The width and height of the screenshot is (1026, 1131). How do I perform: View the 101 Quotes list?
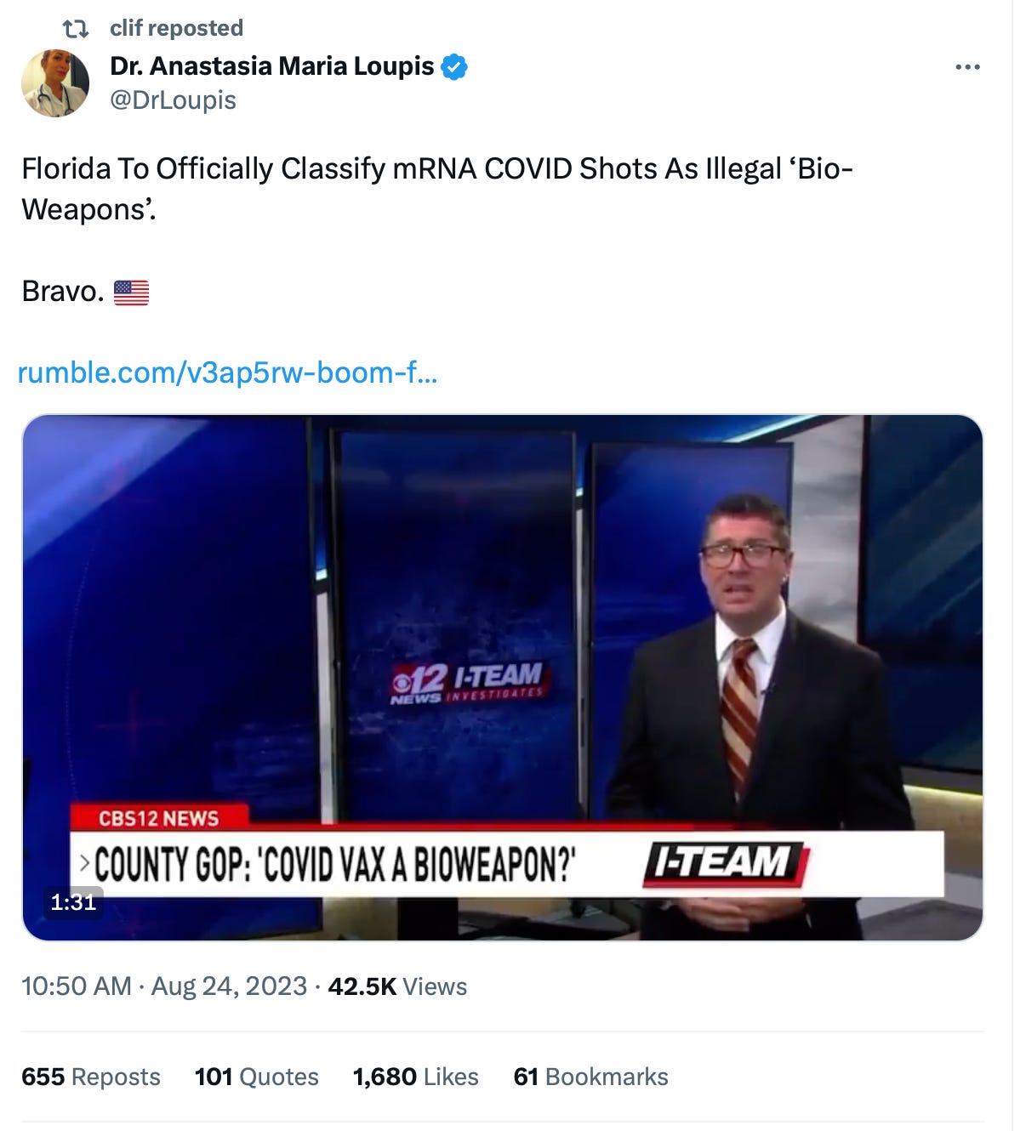pyautogui.click(x=256, y=1077)
